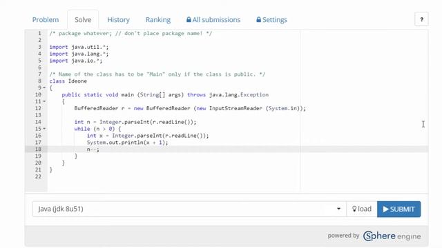
Task: Collapse the while loop fold at line 15
Action: (44, 129)
